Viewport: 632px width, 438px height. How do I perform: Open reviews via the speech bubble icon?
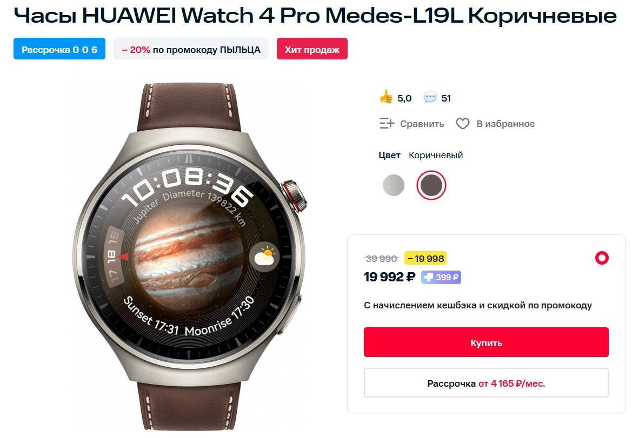pos(430,97)
